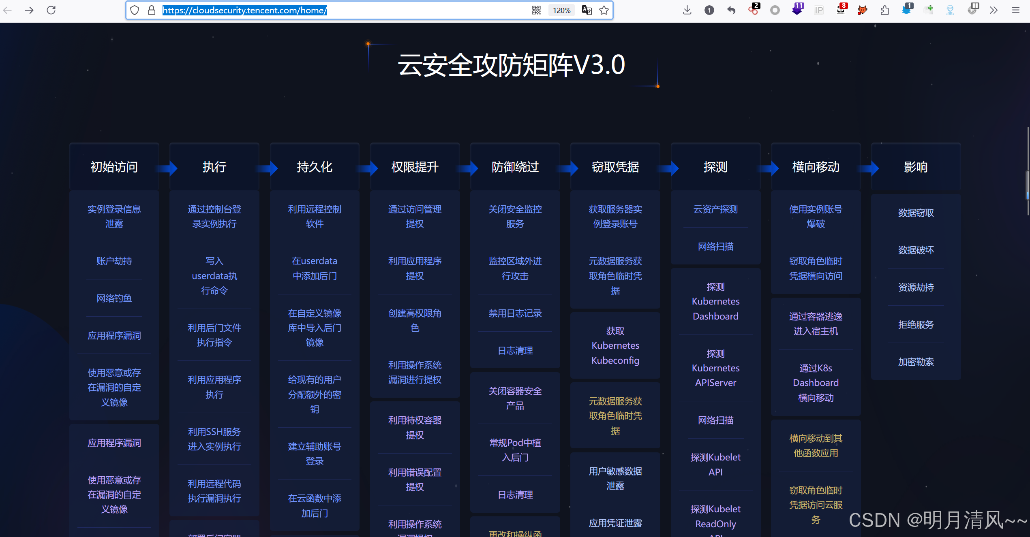Screen dimensions: 1030x537
Task: Open 利用特权容器提权 entry
Action: (415, 428)
